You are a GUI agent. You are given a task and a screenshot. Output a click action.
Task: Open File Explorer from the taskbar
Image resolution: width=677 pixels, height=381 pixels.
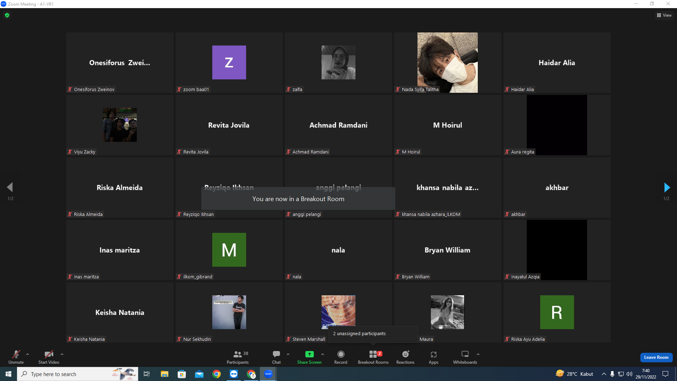[164, 374]
